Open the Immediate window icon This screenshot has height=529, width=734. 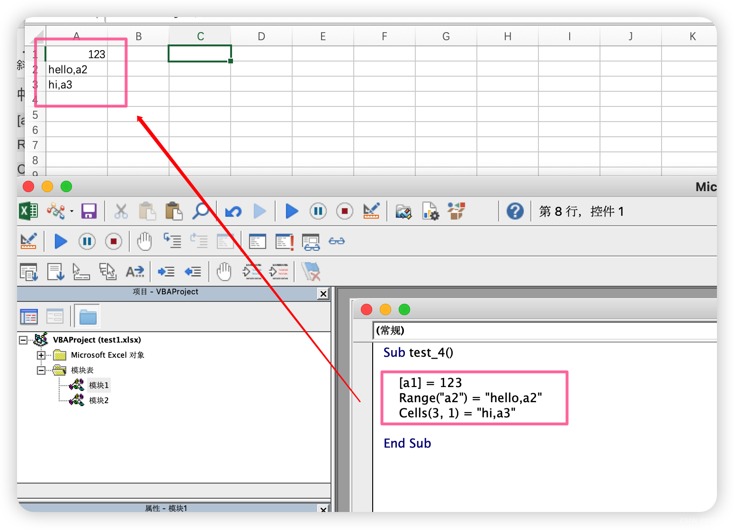[x=285, y=242]
